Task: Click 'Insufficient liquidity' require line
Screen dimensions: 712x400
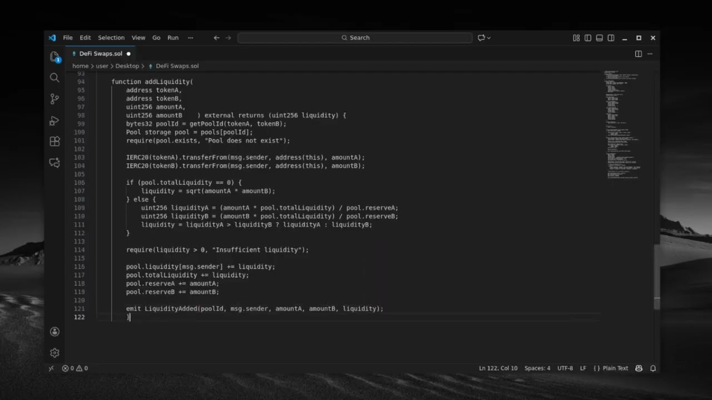Action: coord(217,250)
